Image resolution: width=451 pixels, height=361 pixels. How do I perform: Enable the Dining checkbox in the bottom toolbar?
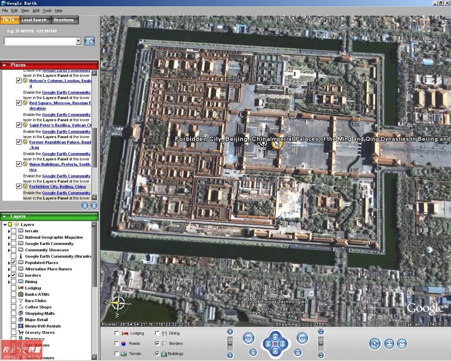(157, 333)
